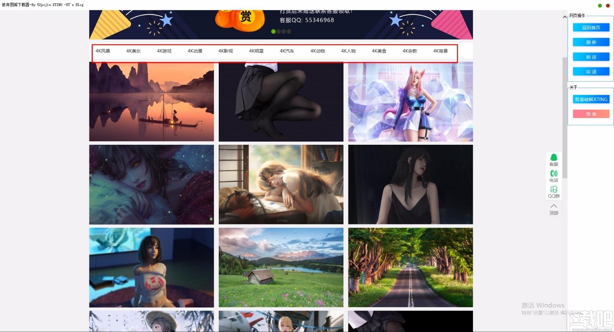
Task: Open the 4K美女 category
Action: [134, 51]
